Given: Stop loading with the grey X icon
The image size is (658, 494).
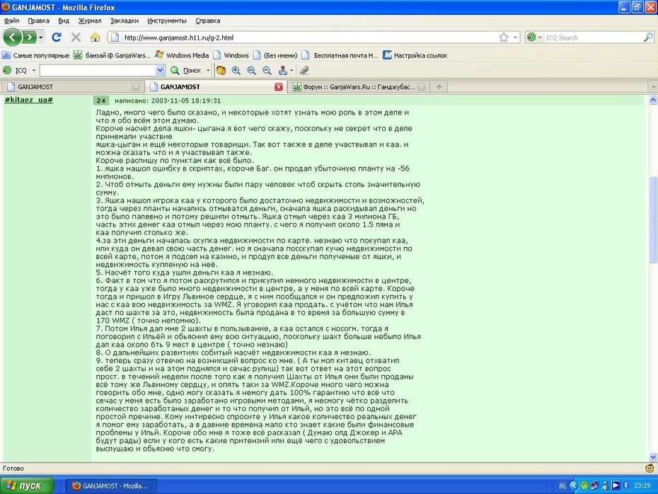Looking at the screenshot, I should click(x=76, y=38).
